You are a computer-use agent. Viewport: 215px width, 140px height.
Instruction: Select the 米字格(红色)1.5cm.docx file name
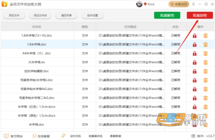[37, 107]
